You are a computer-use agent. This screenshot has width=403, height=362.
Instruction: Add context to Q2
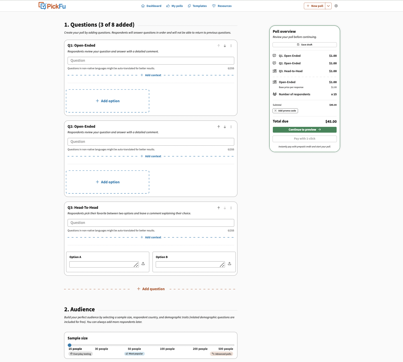tap(151, 156)
